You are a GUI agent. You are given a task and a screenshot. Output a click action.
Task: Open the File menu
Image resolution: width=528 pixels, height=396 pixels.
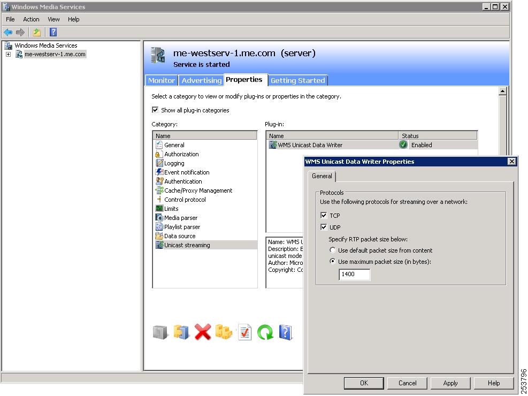coord(11,19)
